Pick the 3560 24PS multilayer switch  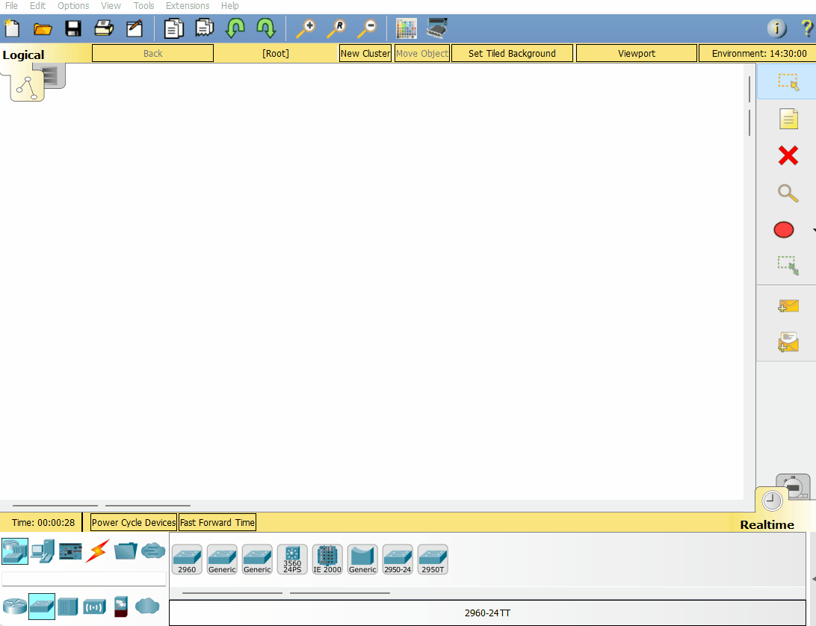[292, 559]
